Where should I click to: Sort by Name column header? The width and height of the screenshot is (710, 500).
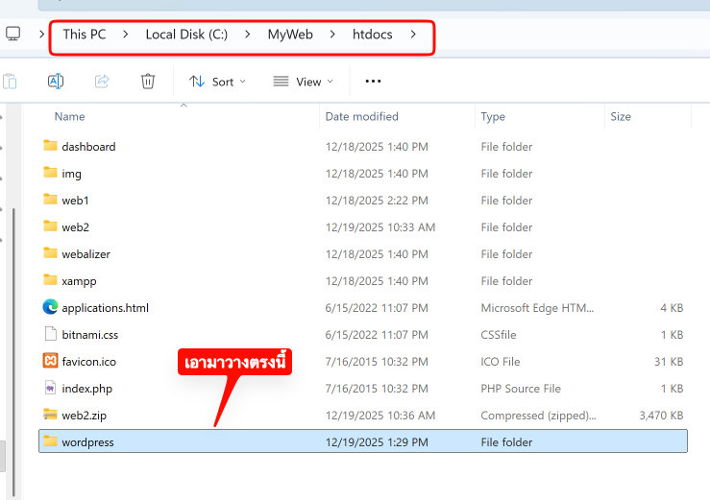69,116
